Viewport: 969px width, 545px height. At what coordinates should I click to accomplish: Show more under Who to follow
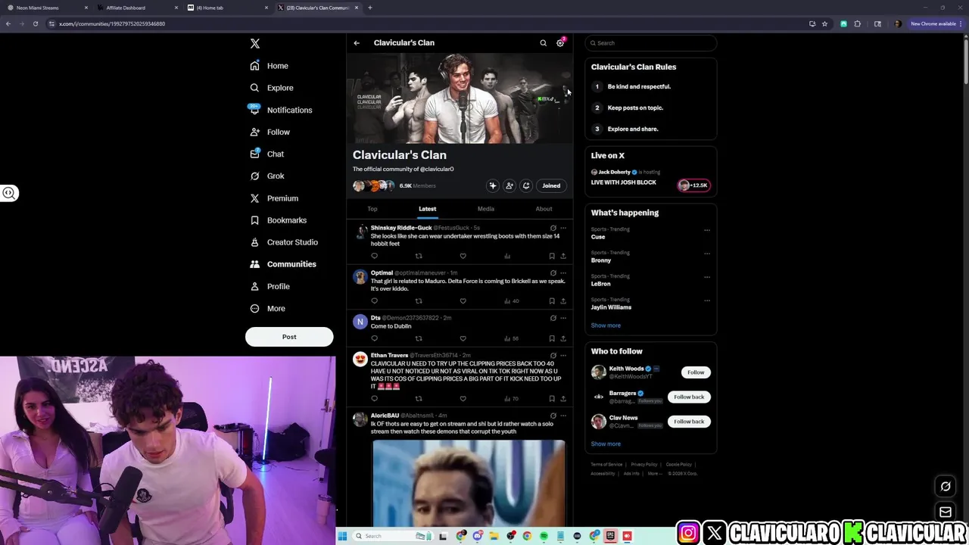point(606,444)
